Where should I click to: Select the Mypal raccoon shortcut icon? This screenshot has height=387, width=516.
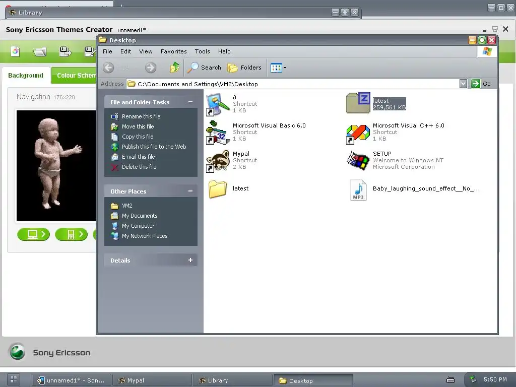[217, 161]
